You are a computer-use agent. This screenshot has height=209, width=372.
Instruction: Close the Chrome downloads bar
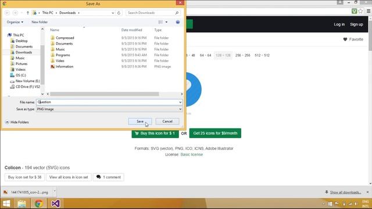368,192
